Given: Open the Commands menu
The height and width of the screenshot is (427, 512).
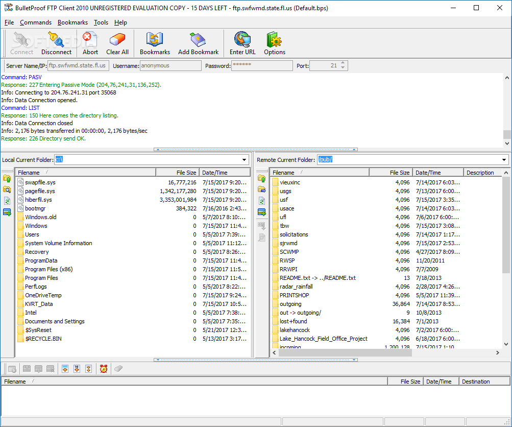Looking at the screenshot, I should (x=36, y=22).
